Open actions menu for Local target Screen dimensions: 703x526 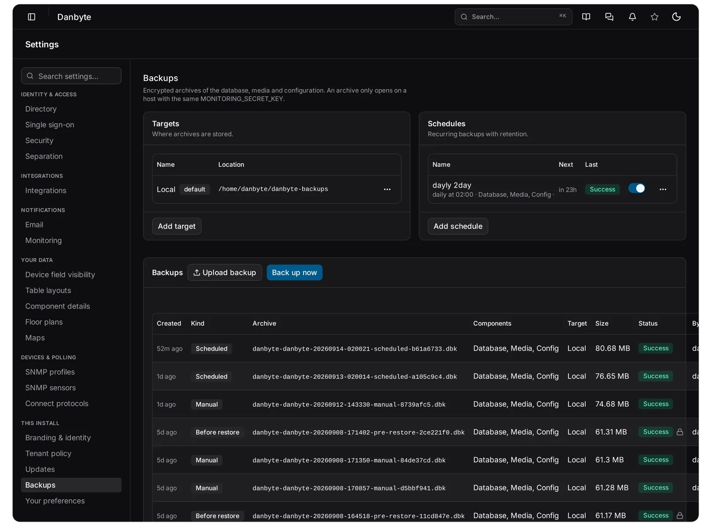pyautogui.click(x=387, y=189)
